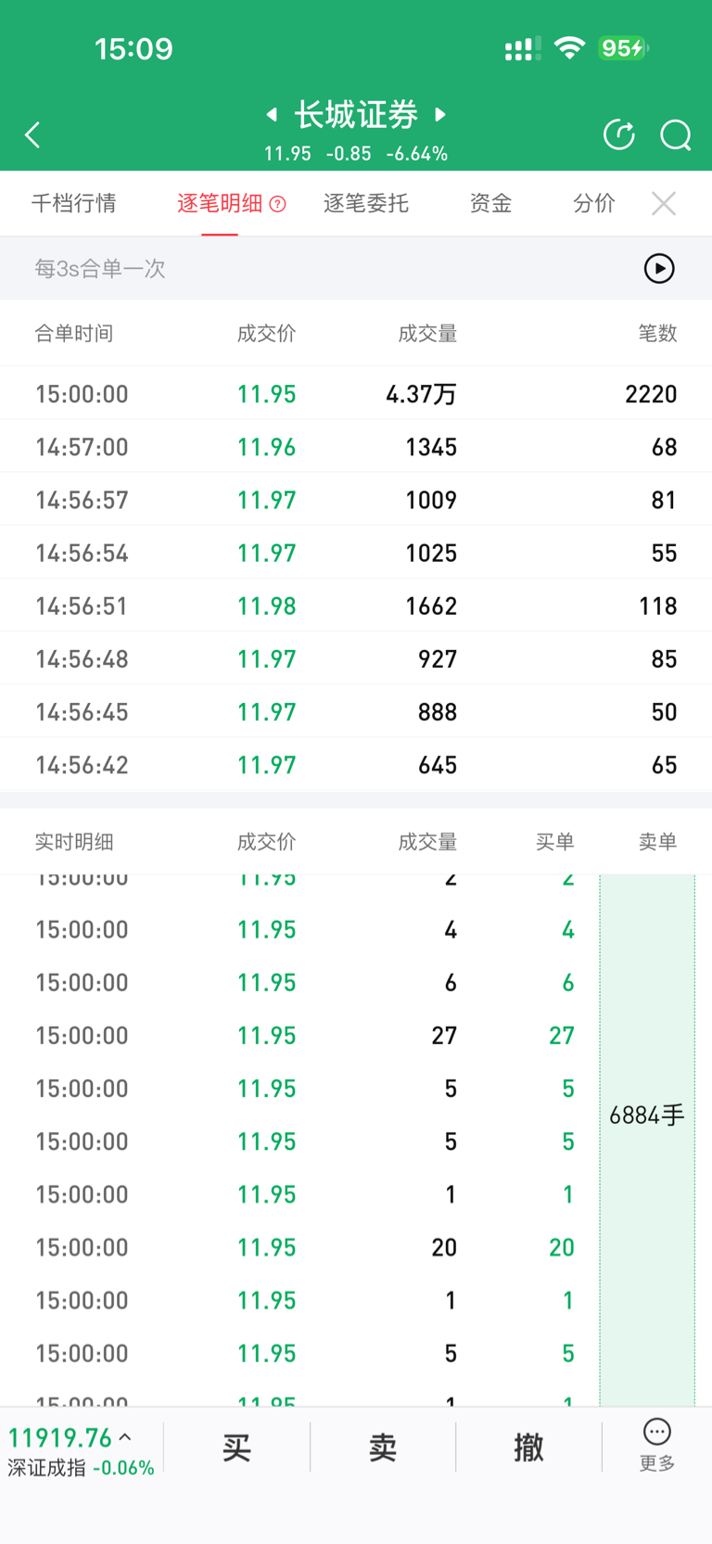Tap the 每3s合单一次 label
The width and height of the screenshot is (712, 1544).
pos(100,269)
